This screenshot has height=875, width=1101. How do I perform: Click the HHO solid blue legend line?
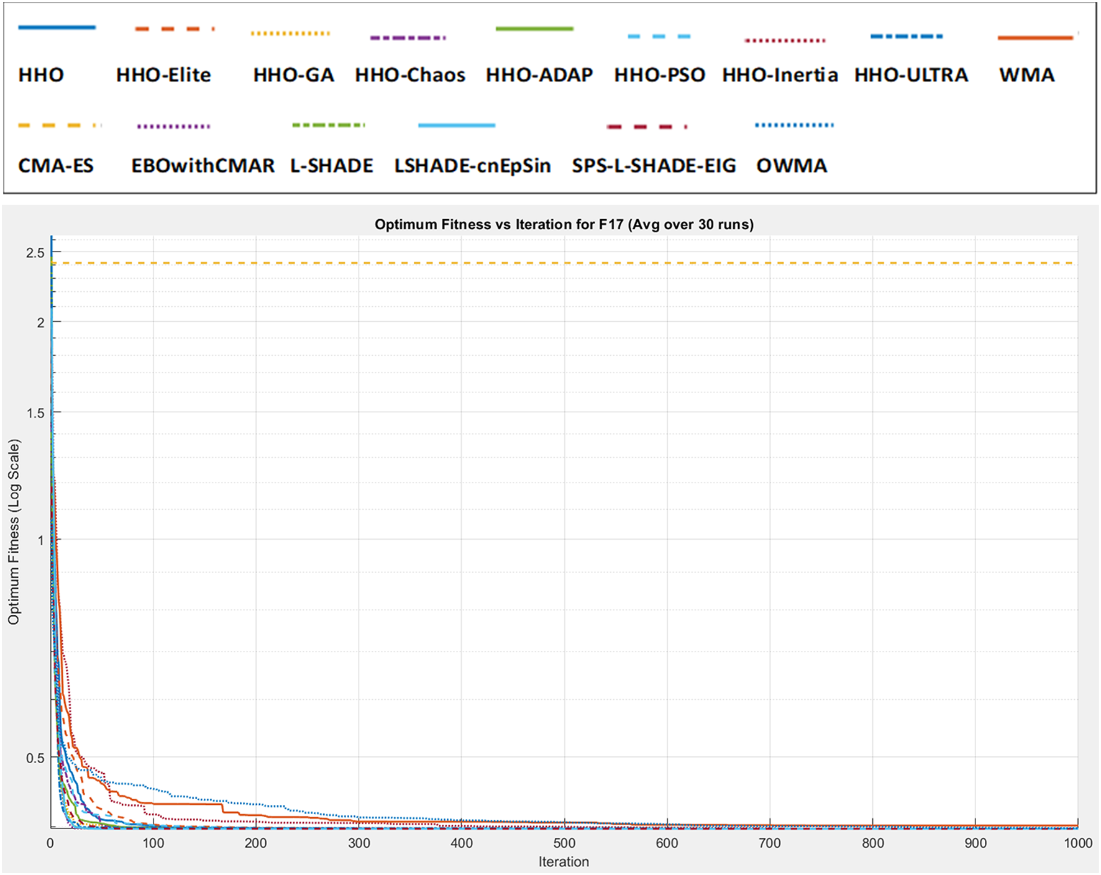click(57, 27)
